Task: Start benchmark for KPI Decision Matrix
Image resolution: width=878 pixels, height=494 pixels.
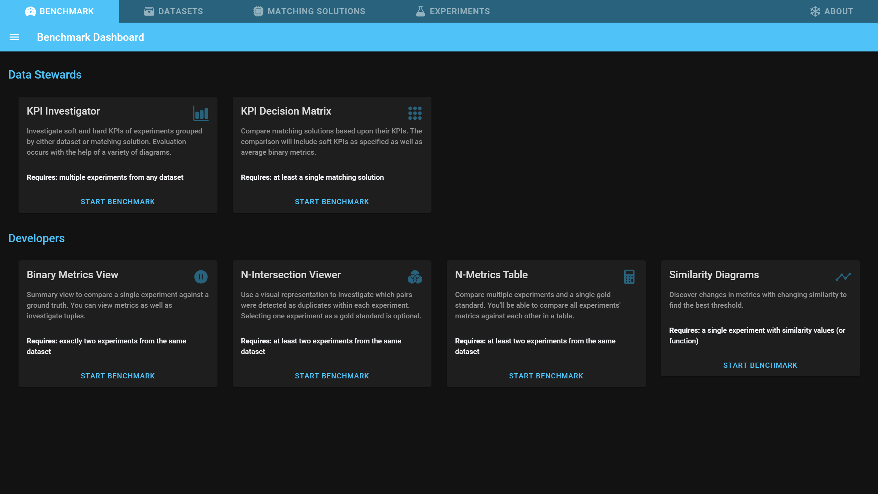Action: 332,202
